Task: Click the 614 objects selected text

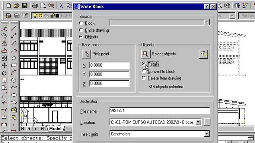Action: click(x=166, y=87)
